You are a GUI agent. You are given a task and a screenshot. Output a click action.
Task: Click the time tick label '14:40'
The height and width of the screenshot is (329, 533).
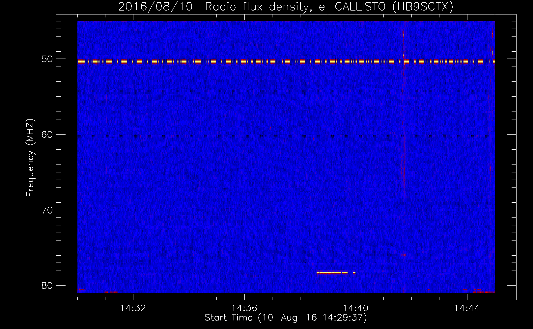[x=356, y=308]
